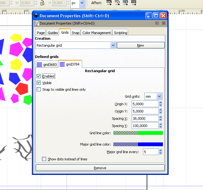The image size is (203, 190).
Task: Uncheck the Visible checkbox
Action: (39, 83)
